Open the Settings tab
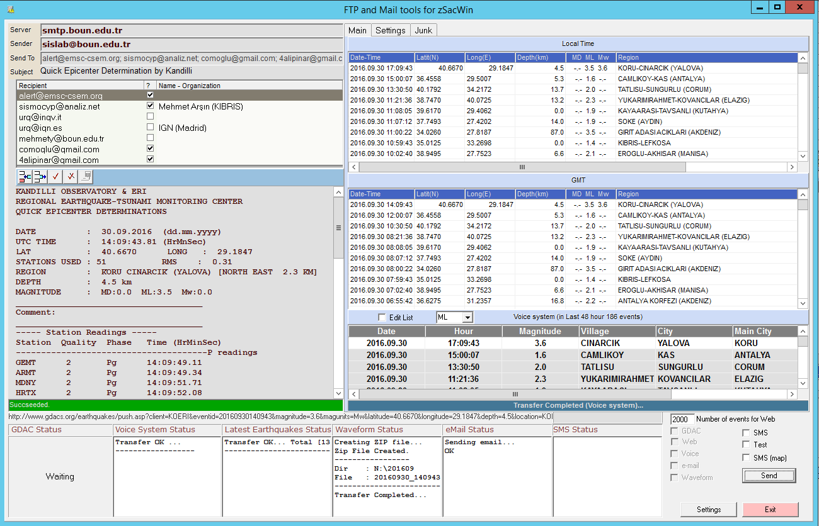 [391, 30]
